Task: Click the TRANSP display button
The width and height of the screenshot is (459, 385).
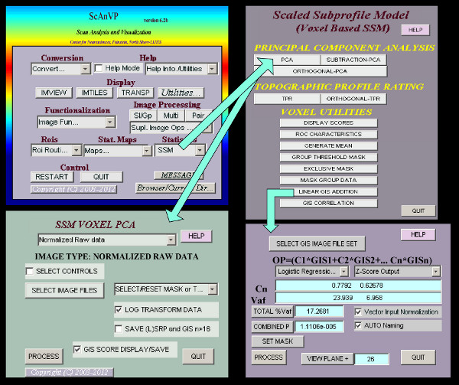Action: [135, 93]
